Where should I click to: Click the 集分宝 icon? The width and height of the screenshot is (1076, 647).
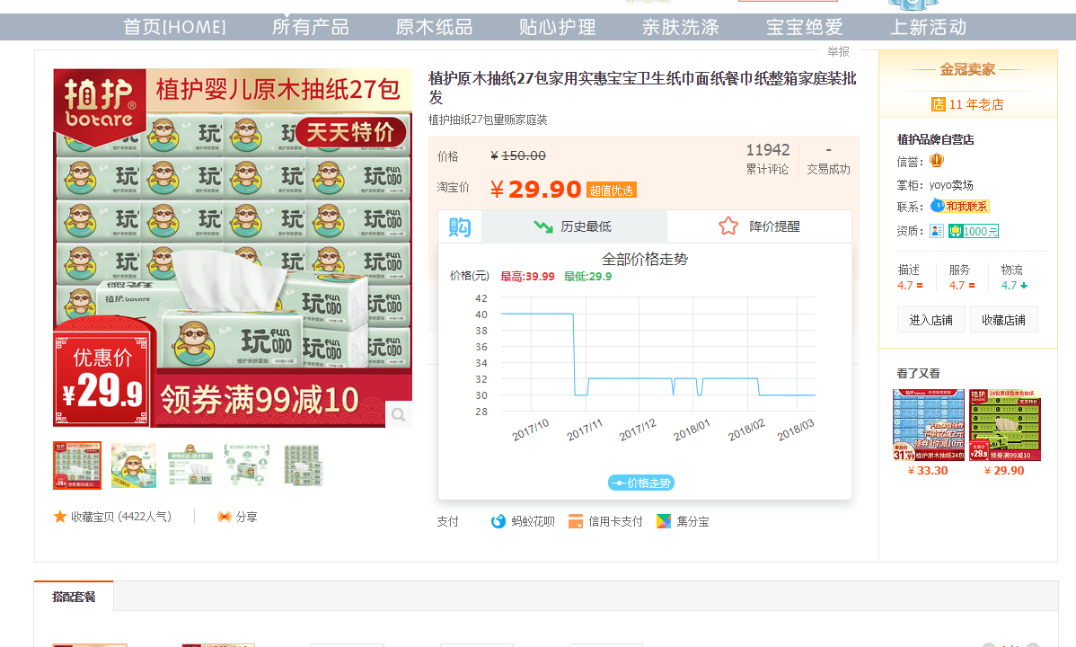664,521
